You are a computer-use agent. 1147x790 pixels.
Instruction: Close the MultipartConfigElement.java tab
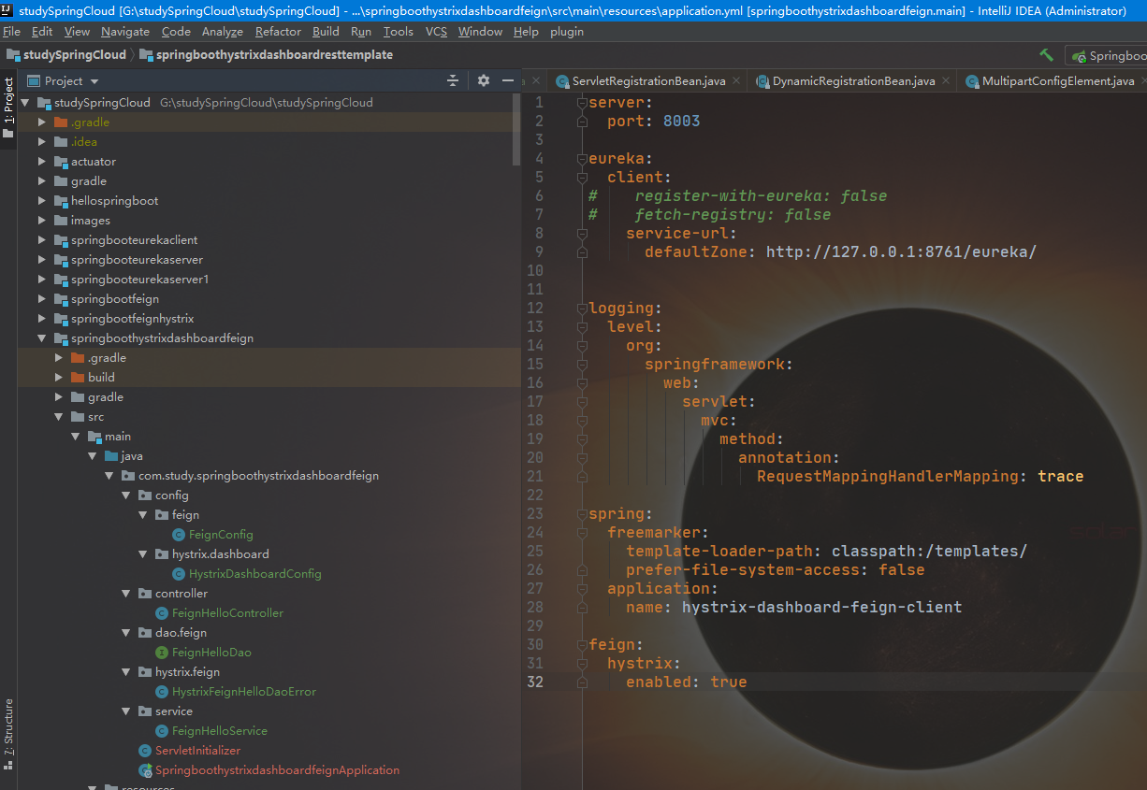1143,81
